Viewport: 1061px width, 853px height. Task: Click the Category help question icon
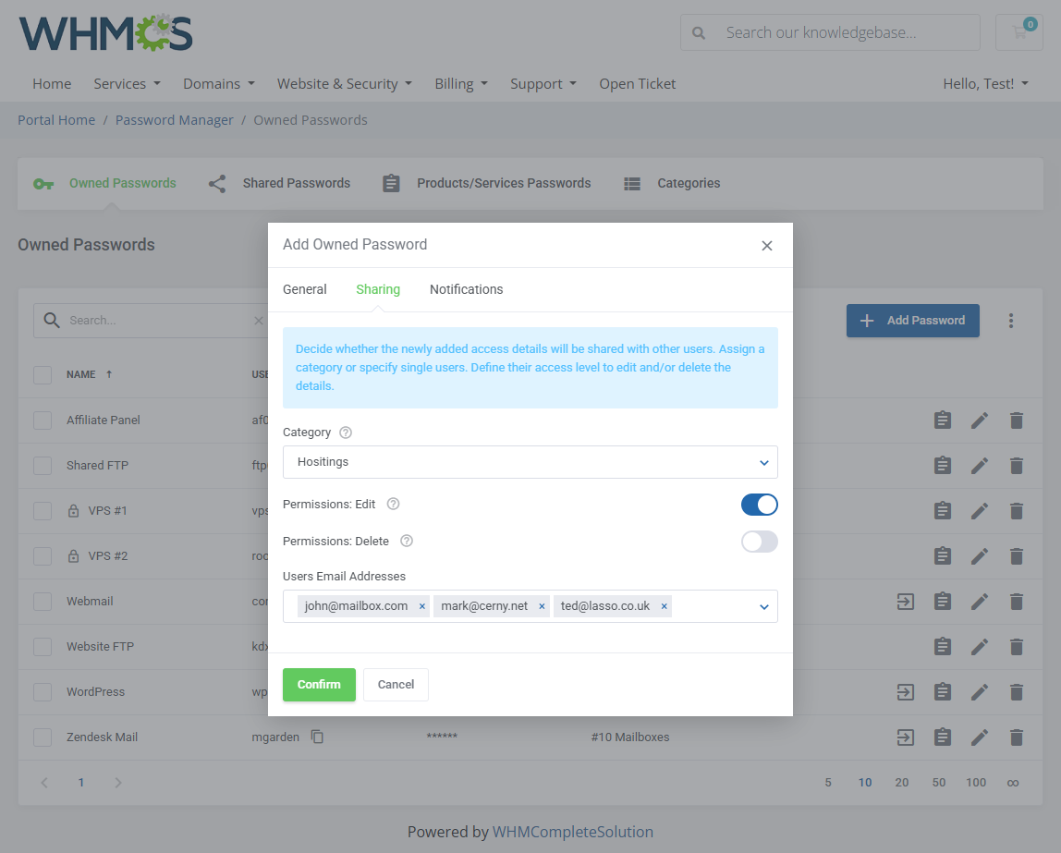tap(346, 433)
